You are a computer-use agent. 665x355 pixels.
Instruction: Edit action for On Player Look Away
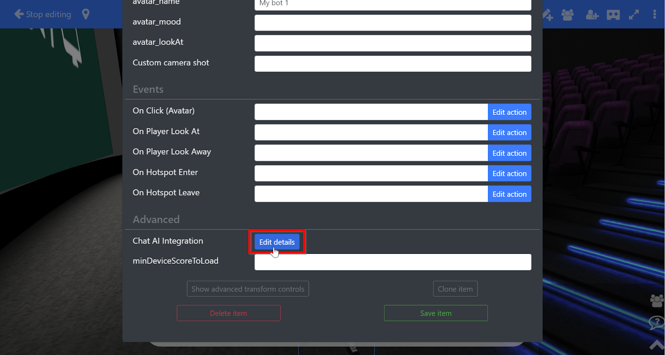click(x=510, y=153)
